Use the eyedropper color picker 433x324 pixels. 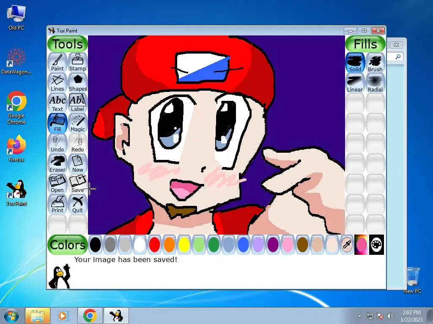(347, 245)
